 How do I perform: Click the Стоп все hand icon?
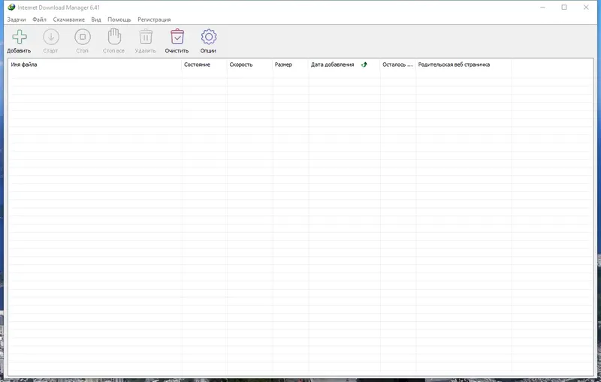coord(114,37)
